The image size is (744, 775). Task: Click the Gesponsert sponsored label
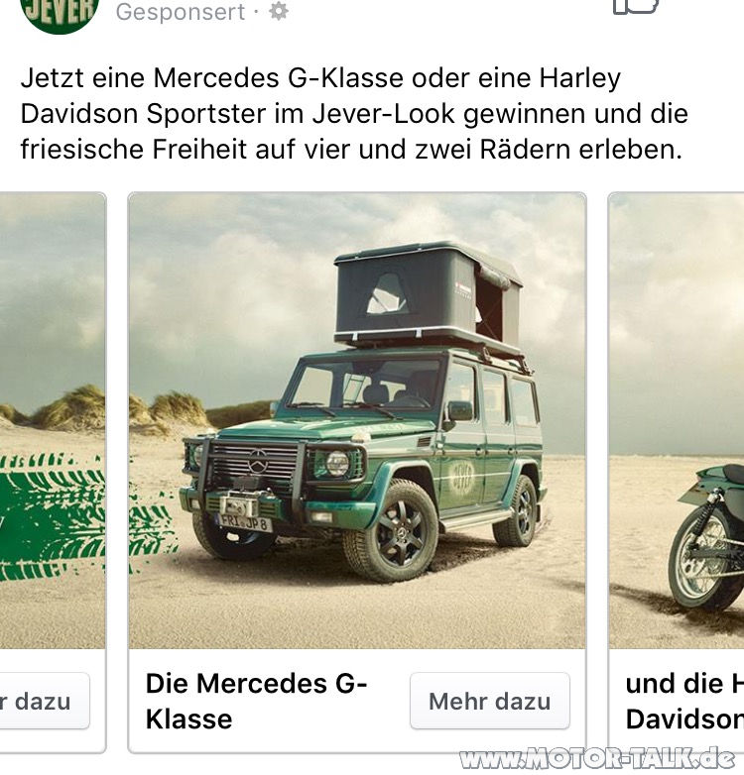181,11
